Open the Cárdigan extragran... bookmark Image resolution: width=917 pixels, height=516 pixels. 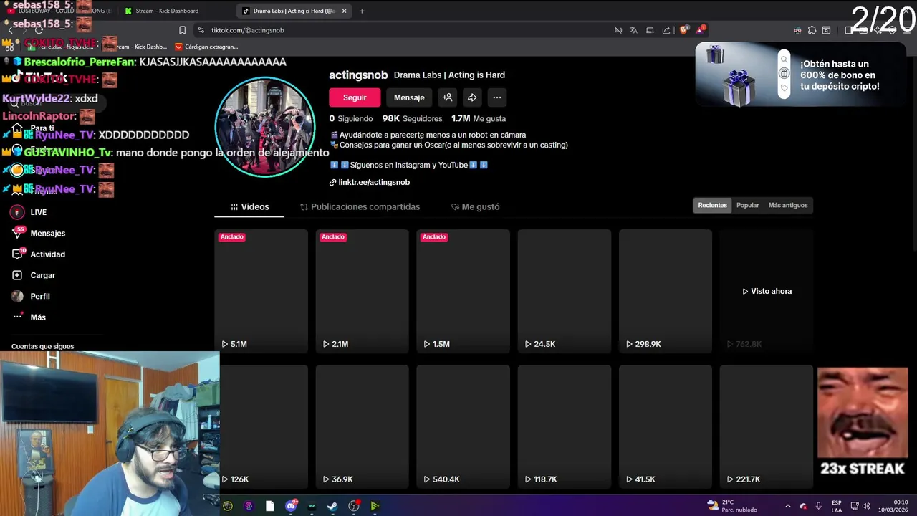[206, 47]
